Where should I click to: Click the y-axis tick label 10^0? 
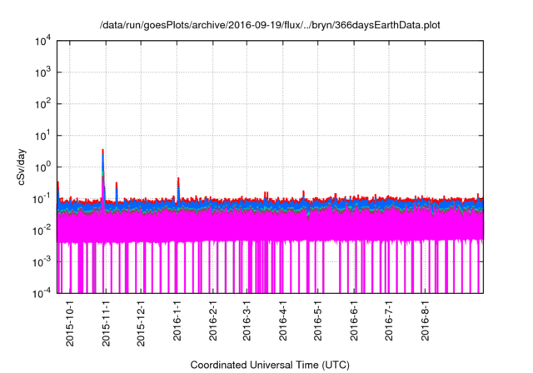(42, 167)
